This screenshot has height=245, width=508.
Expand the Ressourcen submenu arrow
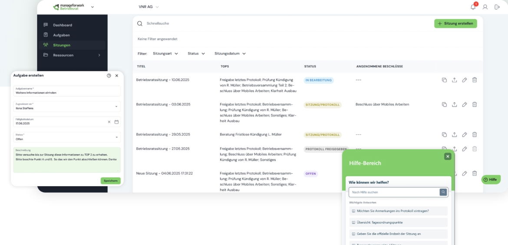click(99, 55)
